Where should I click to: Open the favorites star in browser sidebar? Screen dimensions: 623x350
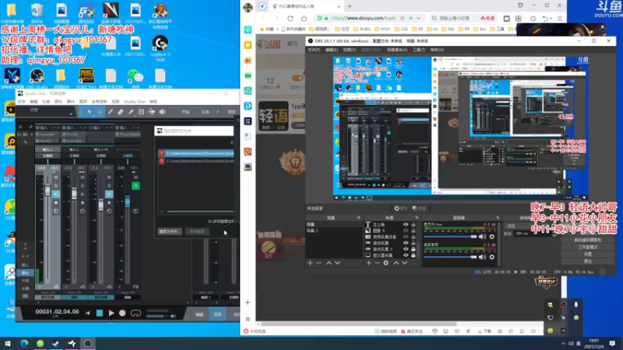248,45
